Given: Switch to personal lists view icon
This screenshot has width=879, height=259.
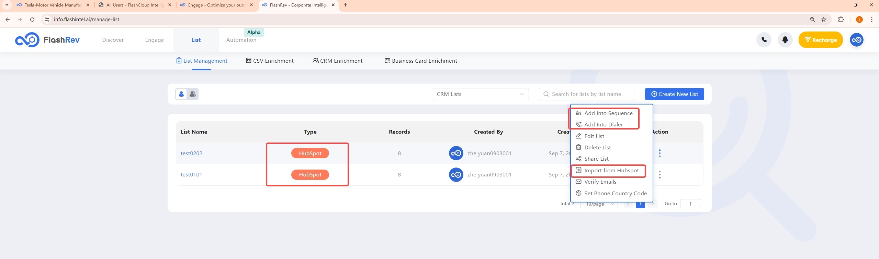Looking at the screenshot, I should pos(181,94).
